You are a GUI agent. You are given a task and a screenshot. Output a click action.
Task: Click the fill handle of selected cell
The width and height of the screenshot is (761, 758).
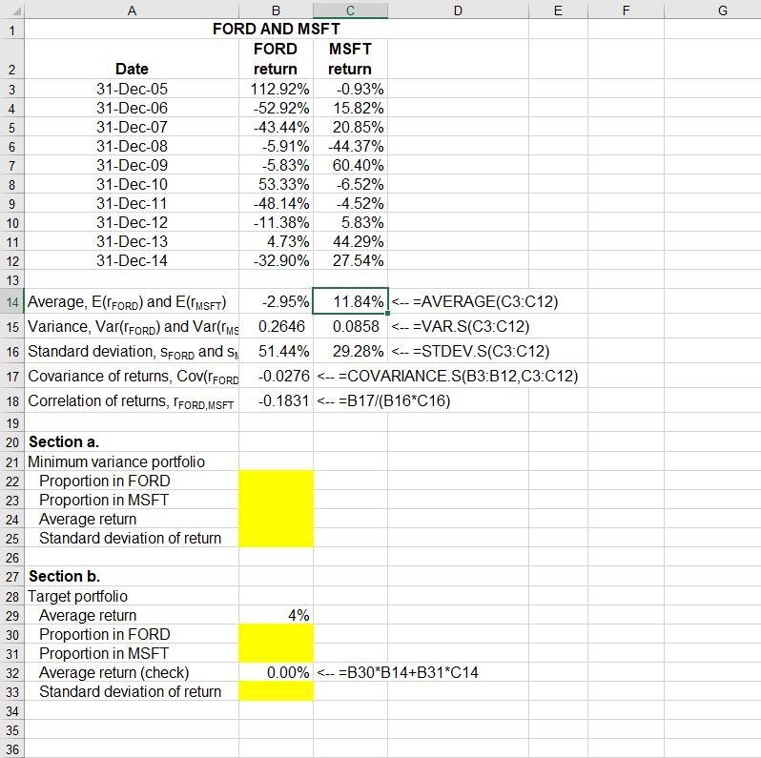pyautogui.click(x=387, y=314)
